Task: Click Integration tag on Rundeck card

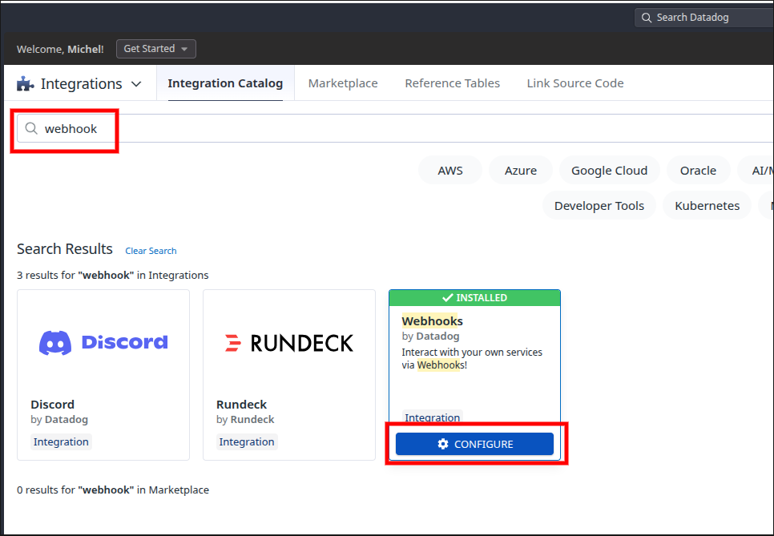Action: click(x=247, y=441)
